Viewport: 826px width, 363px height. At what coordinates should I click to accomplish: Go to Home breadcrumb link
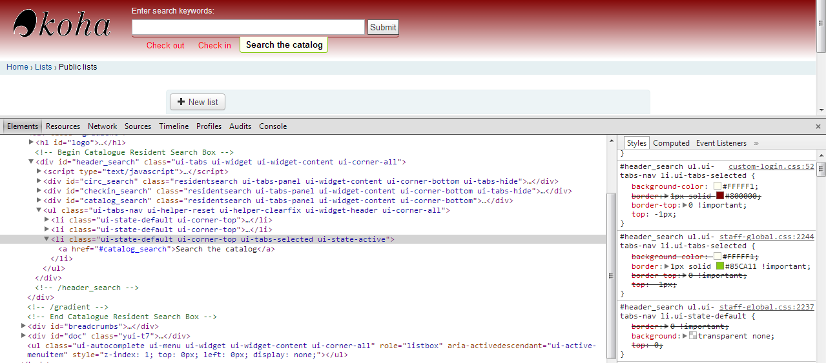pos(17,67)
